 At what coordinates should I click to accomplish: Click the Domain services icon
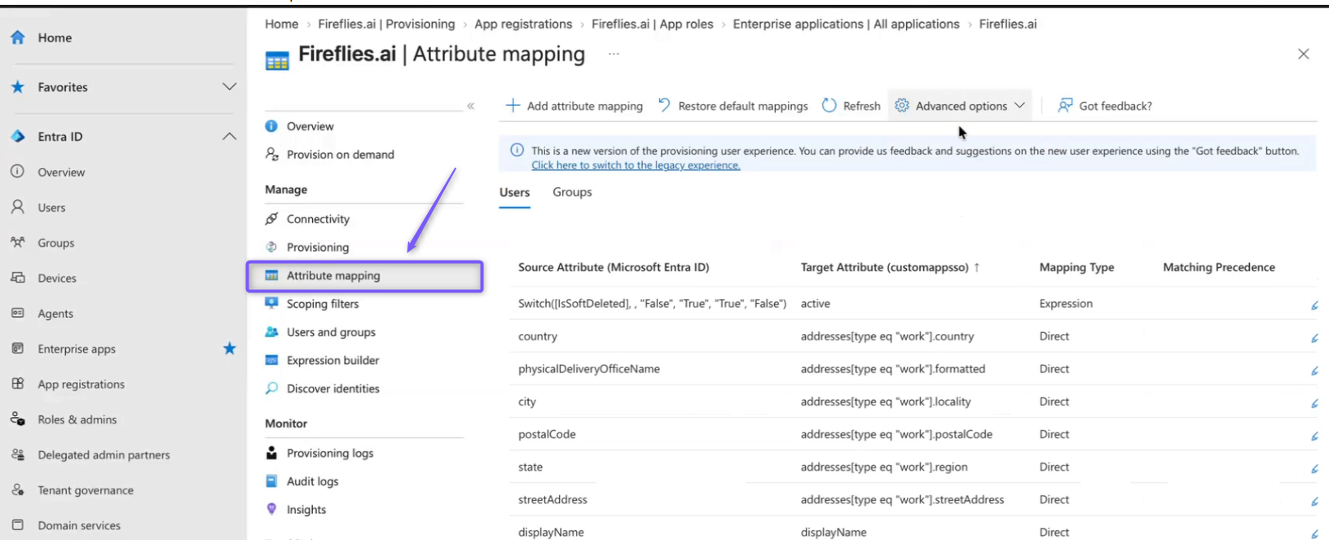pos(18,525)
